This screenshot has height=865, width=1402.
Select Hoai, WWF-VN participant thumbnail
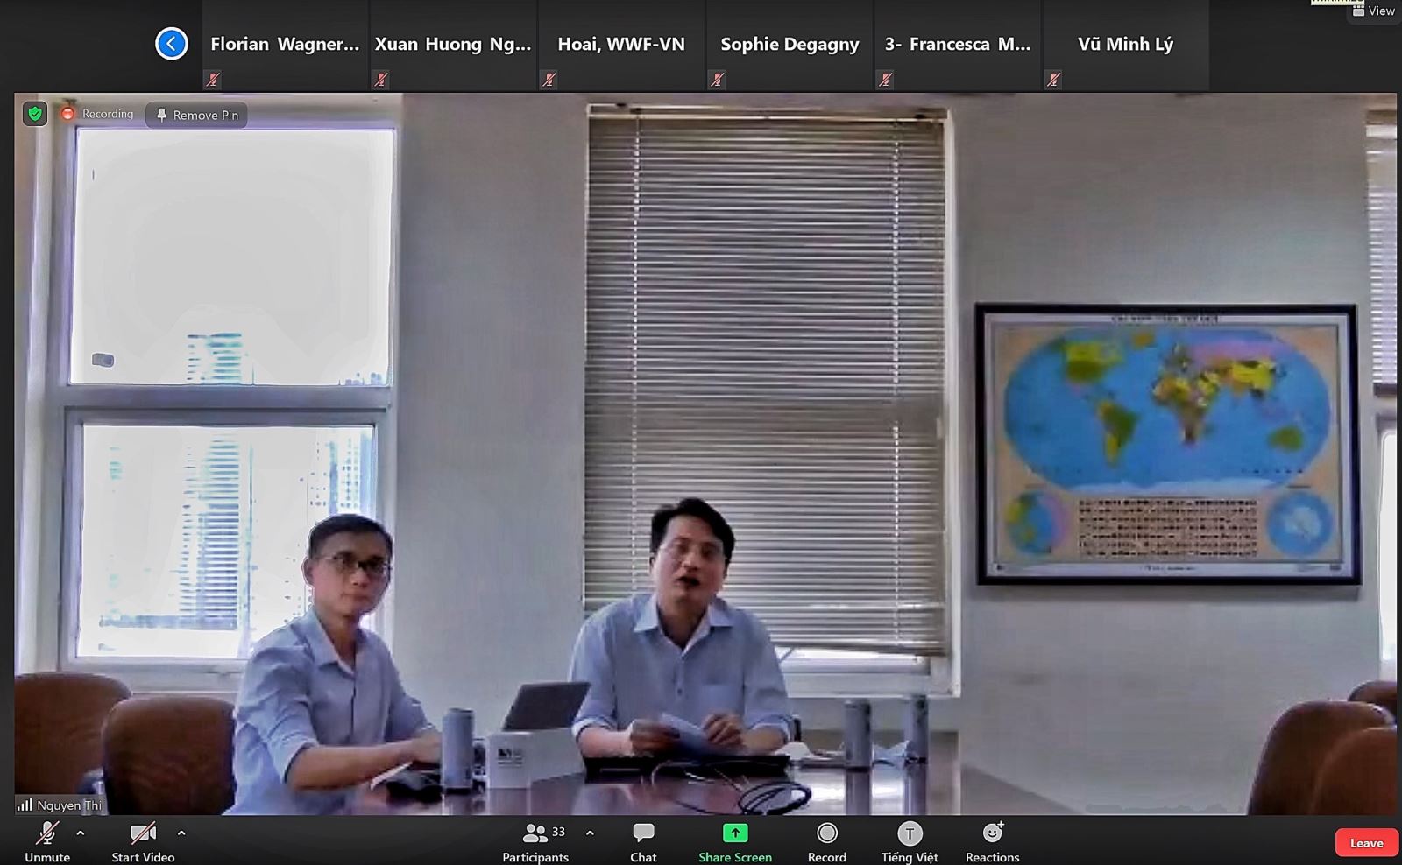coord(622,45)
